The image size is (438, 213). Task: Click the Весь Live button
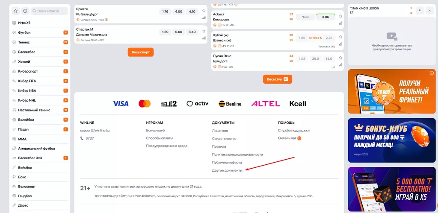[x=277, y=79]
